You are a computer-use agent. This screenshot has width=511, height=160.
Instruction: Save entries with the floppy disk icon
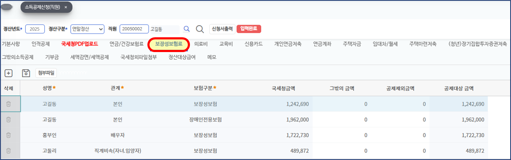[x=26, y=73]
